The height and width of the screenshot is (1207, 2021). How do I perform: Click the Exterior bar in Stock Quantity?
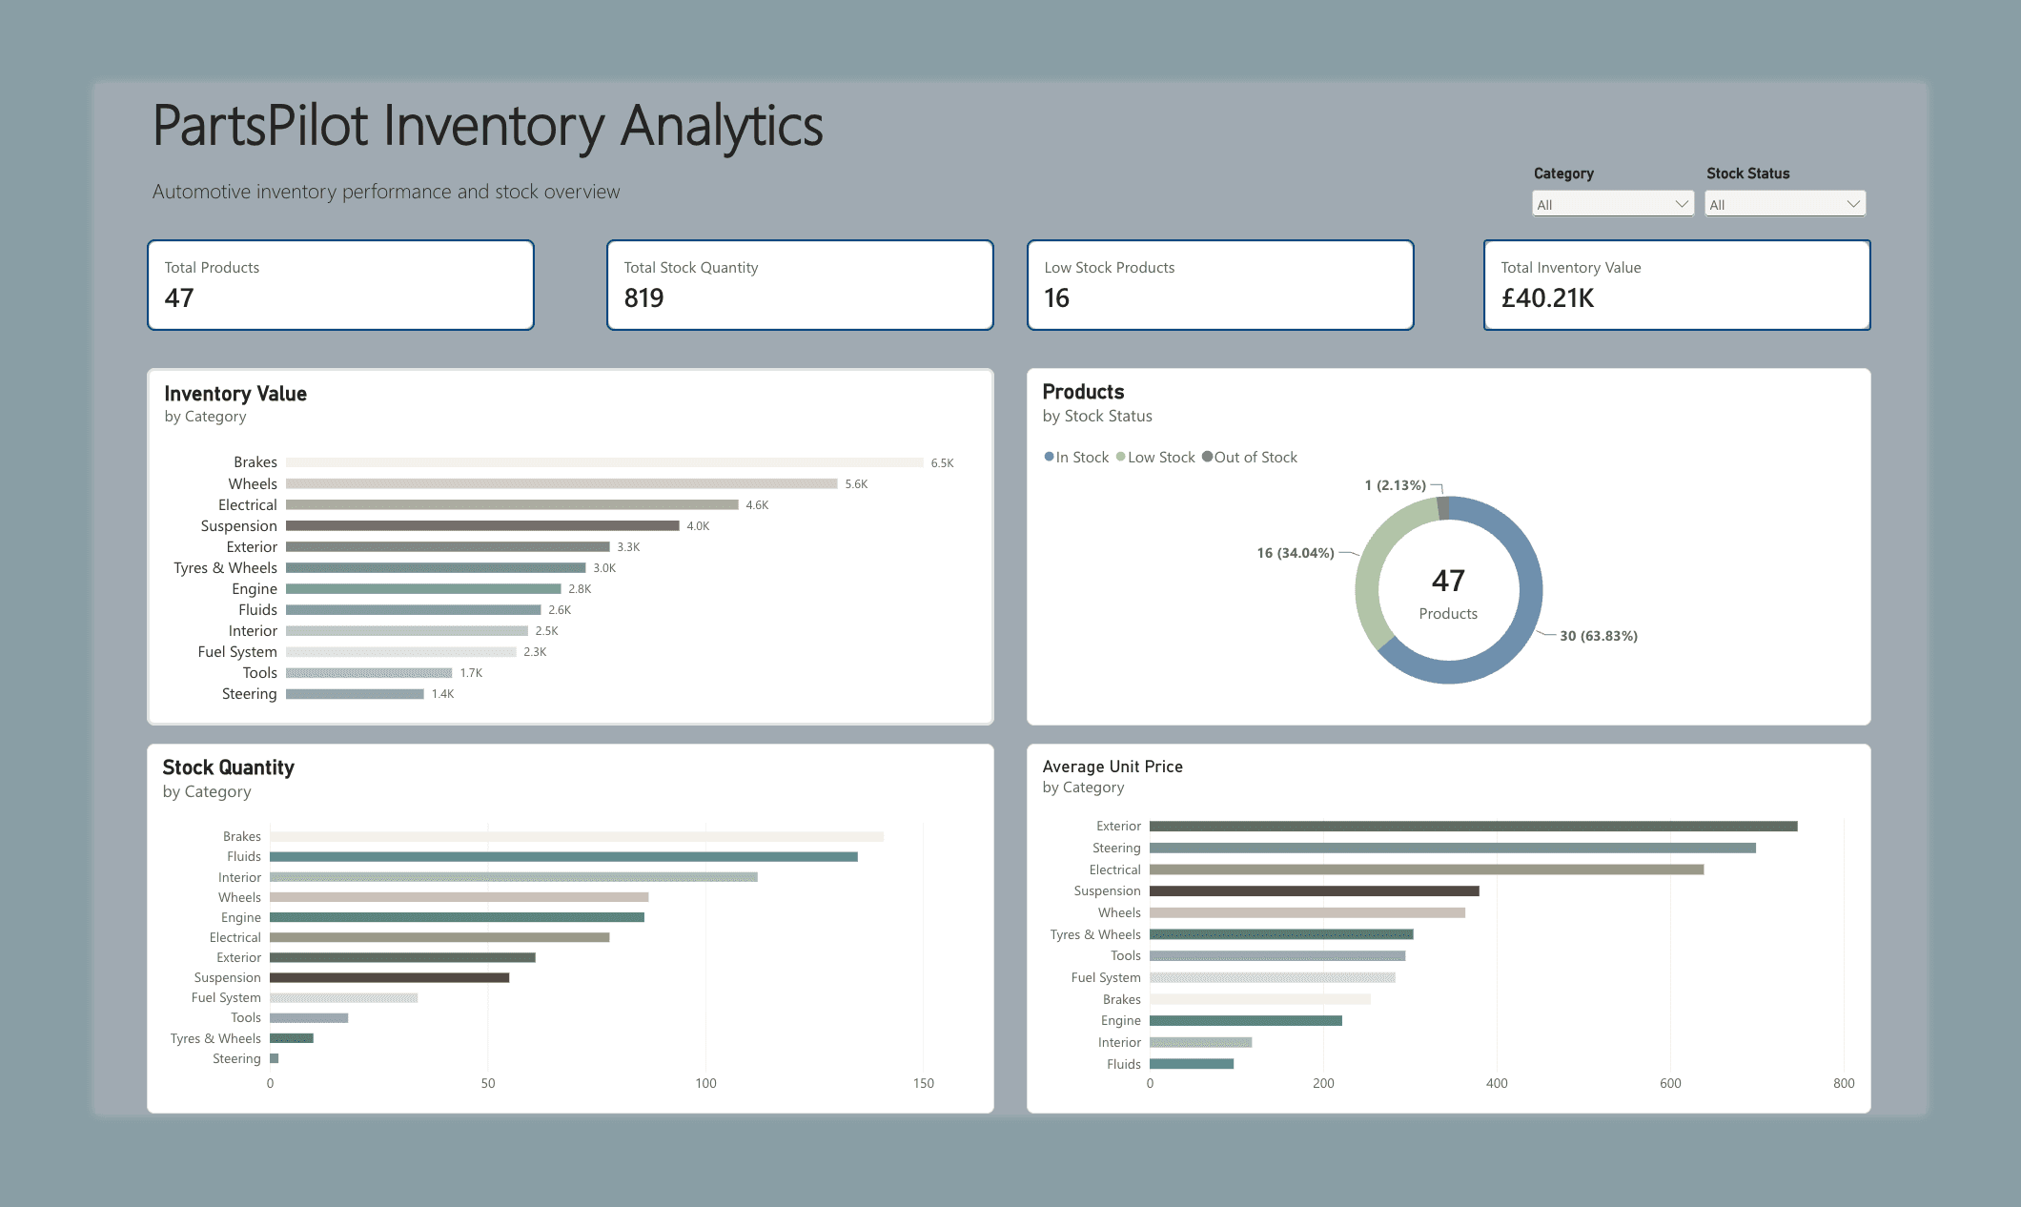point(402,957)
